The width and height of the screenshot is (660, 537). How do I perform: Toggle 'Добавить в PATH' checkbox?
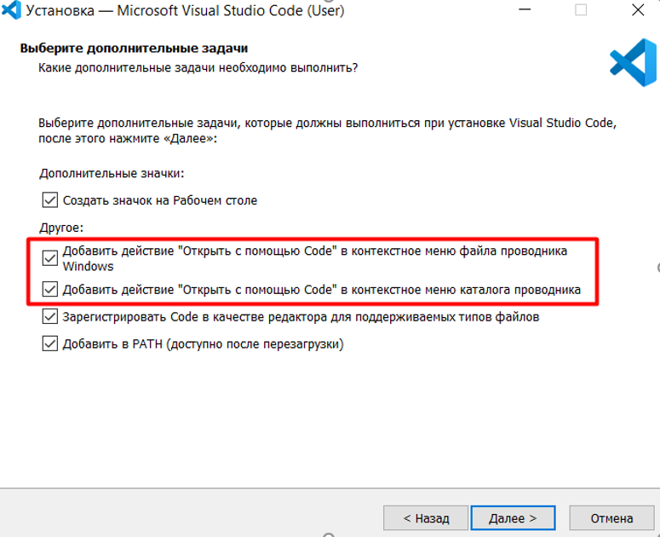[49, 344]
